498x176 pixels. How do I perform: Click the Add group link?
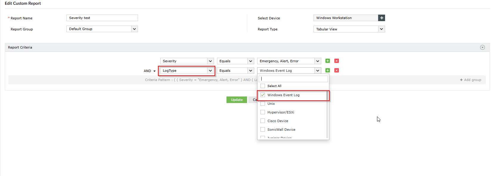[x=471, y=80]
